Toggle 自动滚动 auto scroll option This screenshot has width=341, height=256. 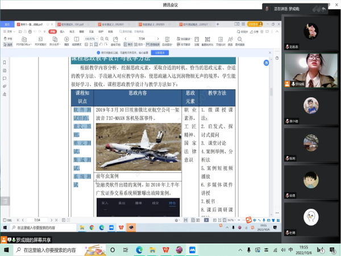(x=167, y=44)
